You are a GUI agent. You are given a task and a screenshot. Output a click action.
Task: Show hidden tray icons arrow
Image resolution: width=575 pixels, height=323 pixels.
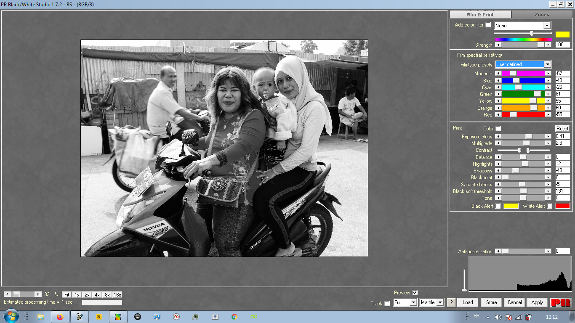coord(488,317)
